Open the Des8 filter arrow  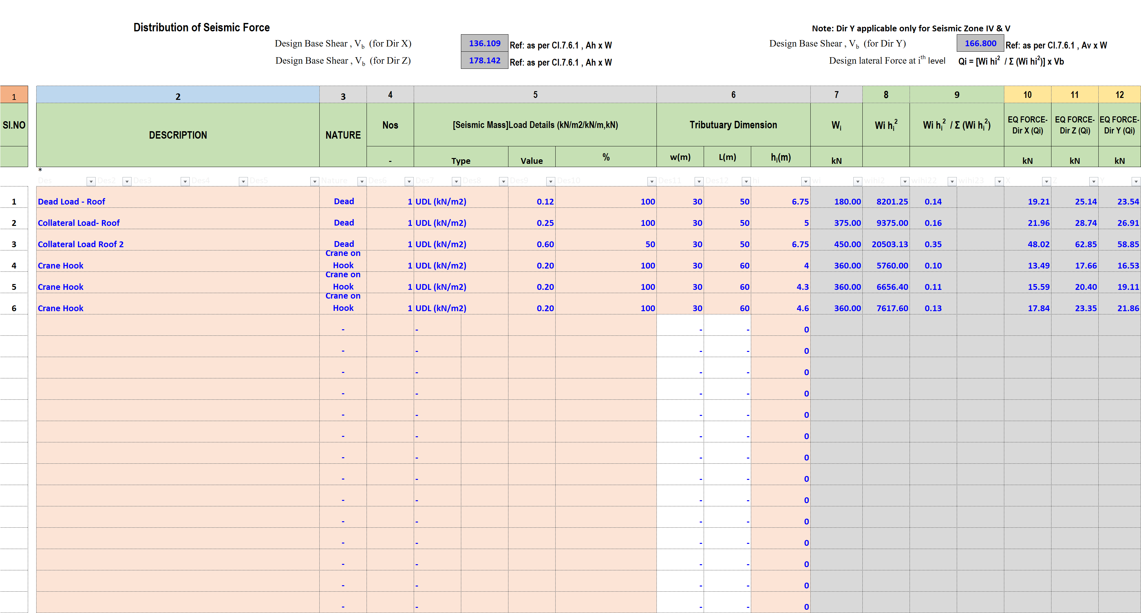(x=504, y=181)
